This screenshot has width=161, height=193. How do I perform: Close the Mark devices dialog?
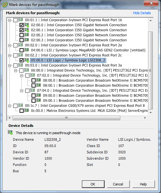[x=151, y=3]
